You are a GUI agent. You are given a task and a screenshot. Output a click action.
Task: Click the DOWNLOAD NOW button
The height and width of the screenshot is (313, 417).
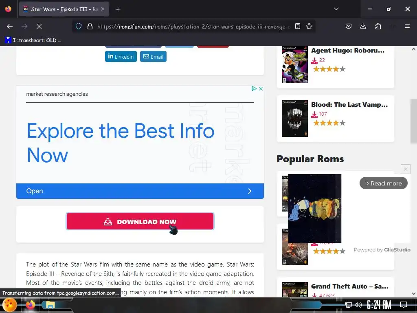click(140, 221)
